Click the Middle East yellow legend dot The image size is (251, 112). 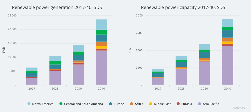tap(150, 104)
